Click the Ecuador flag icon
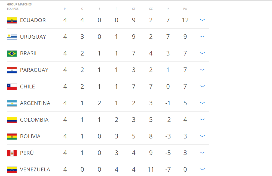The image size is (272, 176). [x=12, y=20]
